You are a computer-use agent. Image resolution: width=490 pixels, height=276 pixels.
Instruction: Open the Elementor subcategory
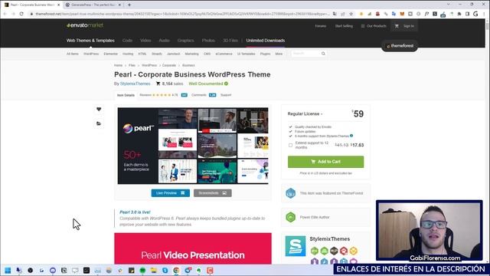[110, 54]
